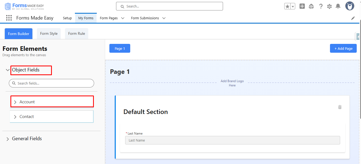Collapse the Object Fields section
The image size is (361, 164).
coord(8,70)
